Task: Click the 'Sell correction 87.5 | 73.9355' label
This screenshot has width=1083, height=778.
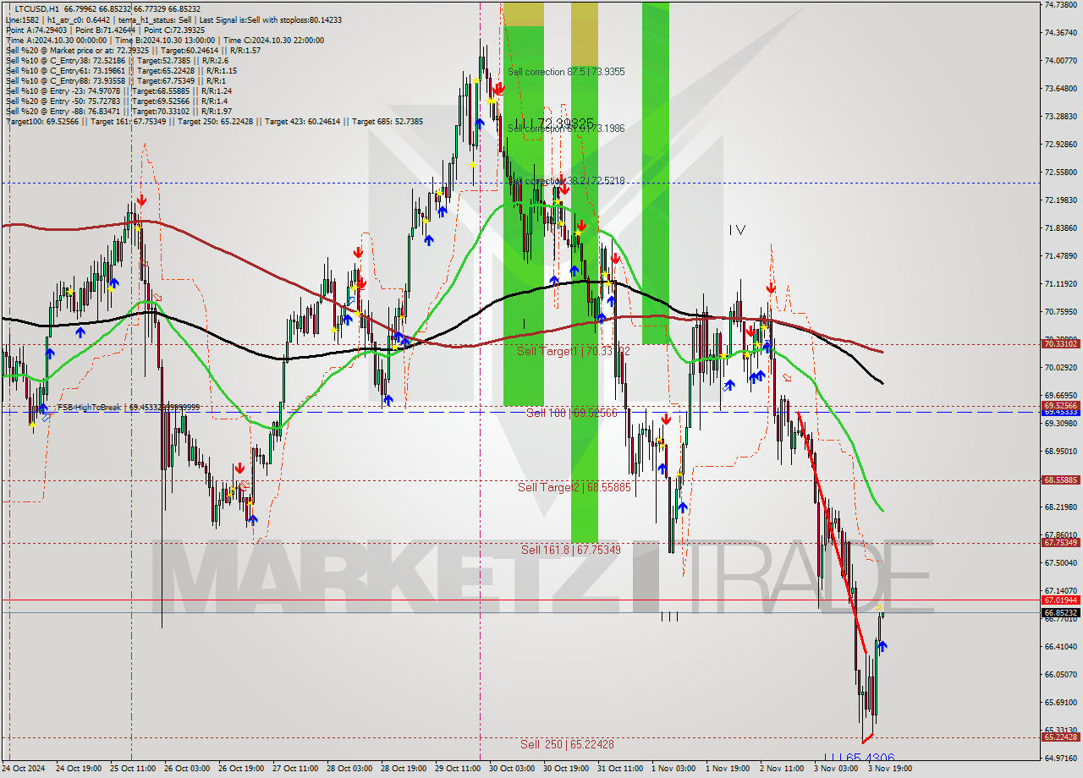Action: (x=566, y=72)
